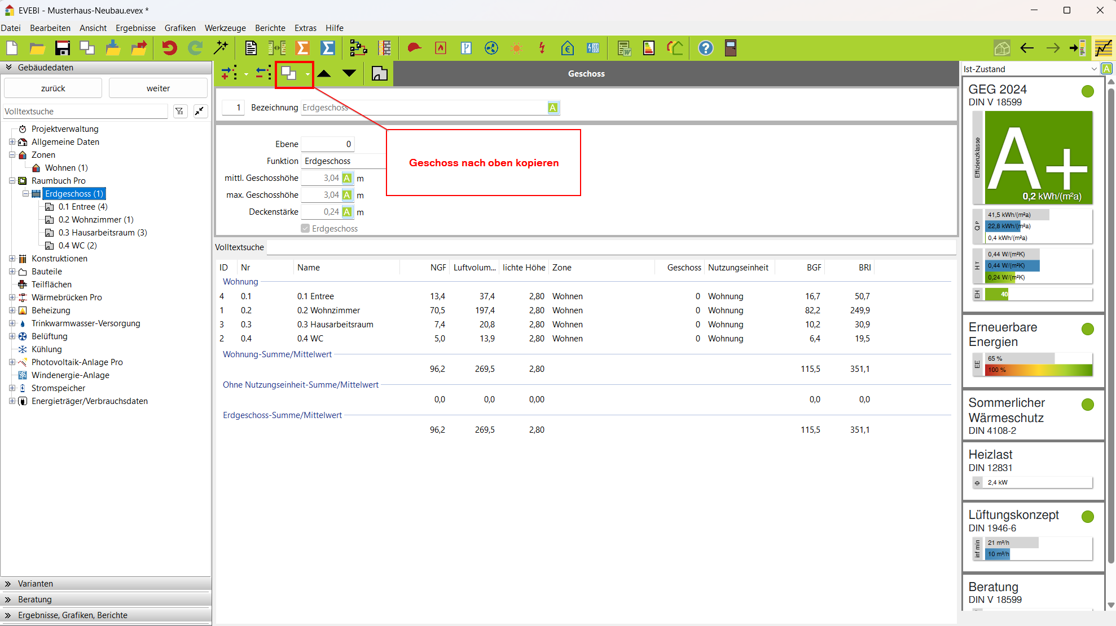Open the copy storey dropdown arrow

307,74
